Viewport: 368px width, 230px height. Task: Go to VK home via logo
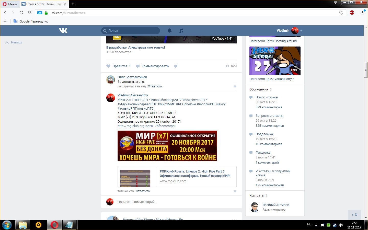click(x=63, y=30)
